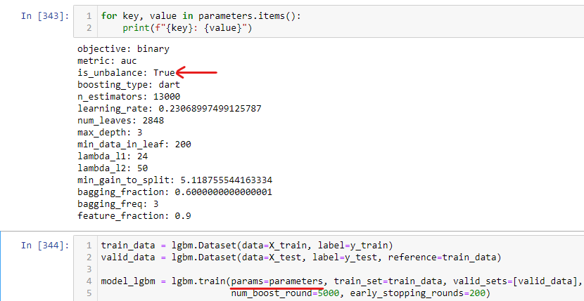Click the valid_sets=[valid_data] argument

[515, 281]
